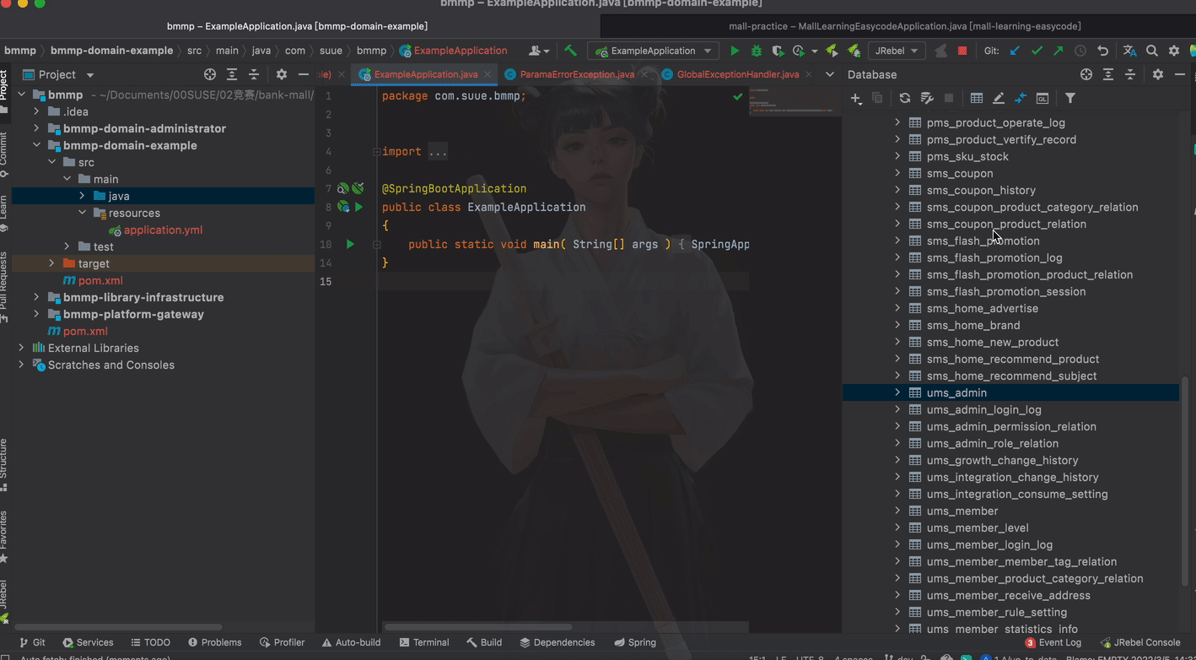1196x660 pixels.
Task: Show hidden editor tabs chevron
Action: point(830,74)
